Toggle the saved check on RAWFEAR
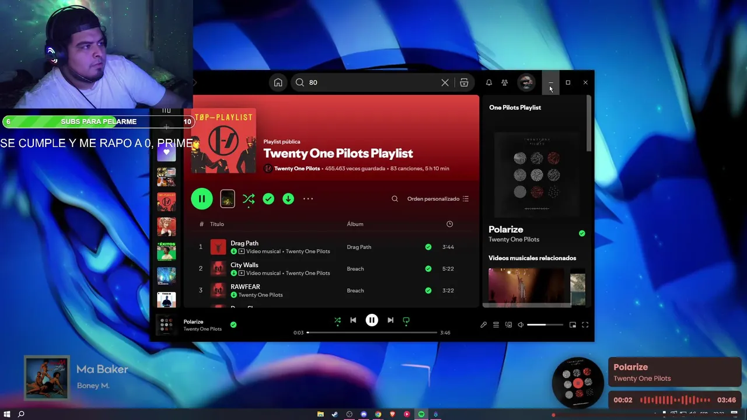This screenshot has height=420, width=747. coord(428,290)
